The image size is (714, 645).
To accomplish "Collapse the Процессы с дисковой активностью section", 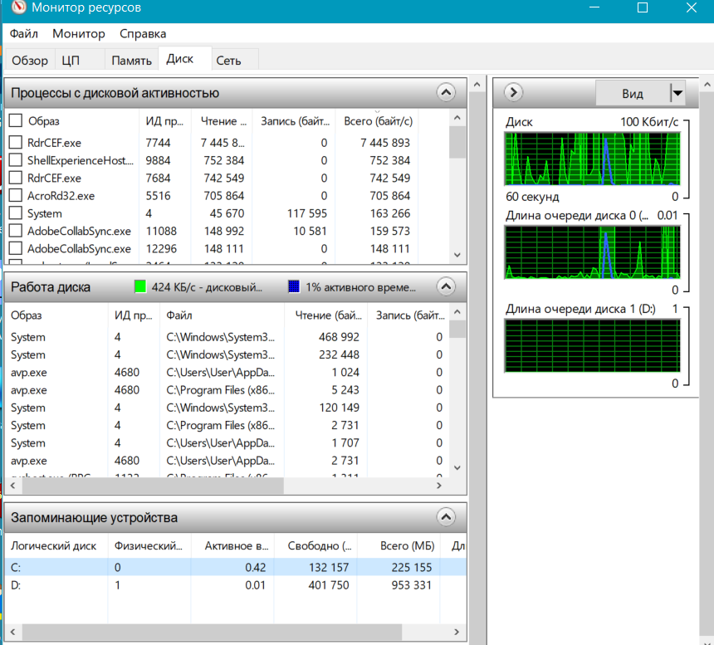I will (x=446, y=93).
